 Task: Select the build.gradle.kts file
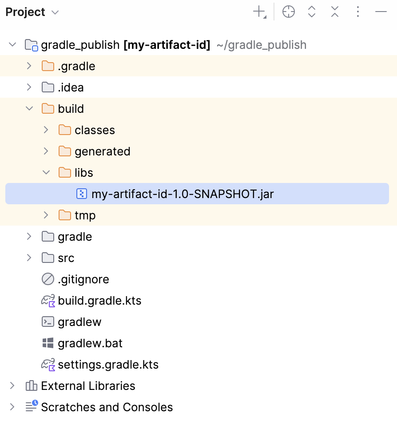click(99, 301)
